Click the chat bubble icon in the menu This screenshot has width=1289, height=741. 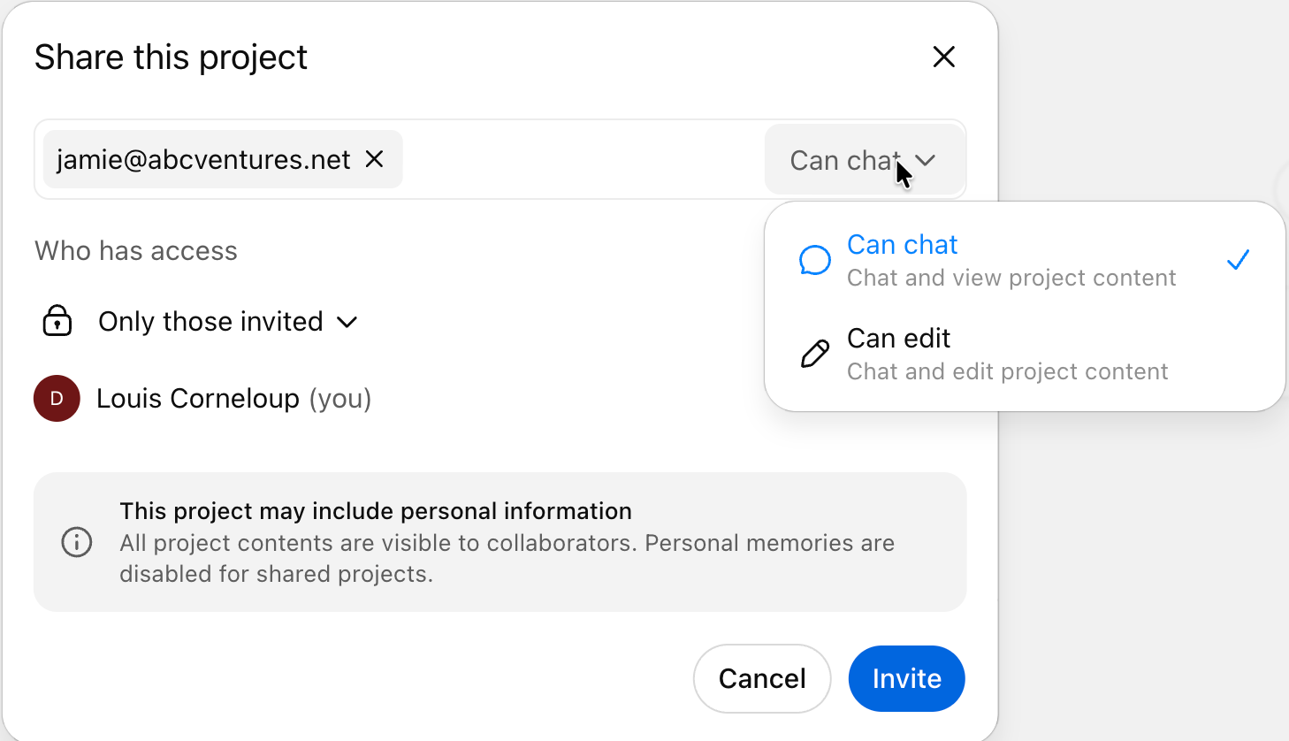tap(814, 261)
